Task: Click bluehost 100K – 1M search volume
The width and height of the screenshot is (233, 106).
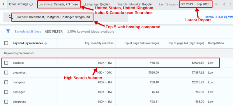Action: (105, 63)
